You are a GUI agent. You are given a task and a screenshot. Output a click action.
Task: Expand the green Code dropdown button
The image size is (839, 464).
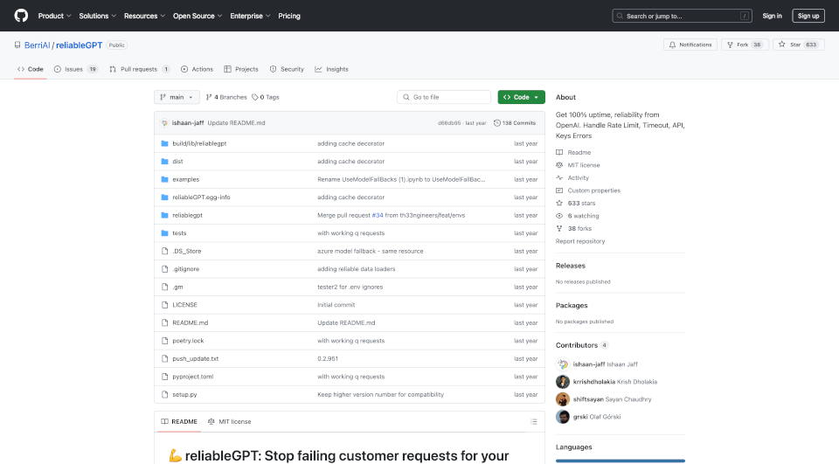[521, 97]
